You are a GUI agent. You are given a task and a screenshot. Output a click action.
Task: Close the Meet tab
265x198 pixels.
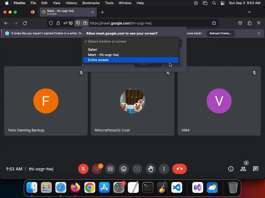(x=93, y=12)
